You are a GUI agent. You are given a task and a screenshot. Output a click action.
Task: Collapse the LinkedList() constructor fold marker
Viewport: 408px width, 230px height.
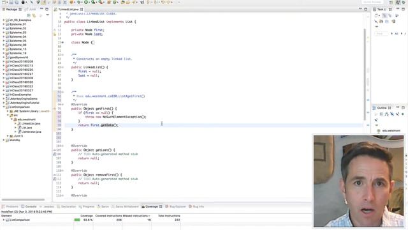[x=62, y=67]
